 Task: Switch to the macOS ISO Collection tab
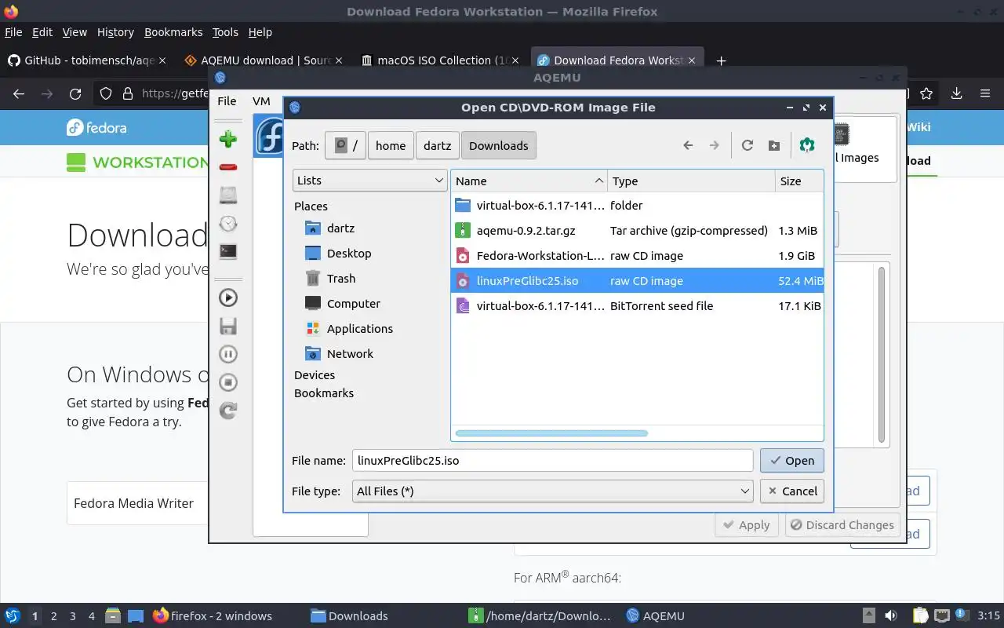[x=441, y=60]
